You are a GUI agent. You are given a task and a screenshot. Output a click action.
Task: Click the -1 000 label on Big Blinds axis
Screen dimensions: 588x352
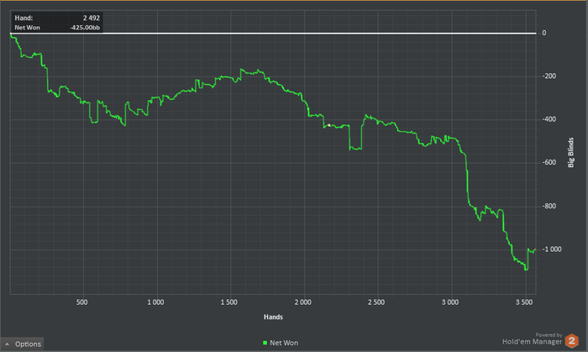pos(552,250)
